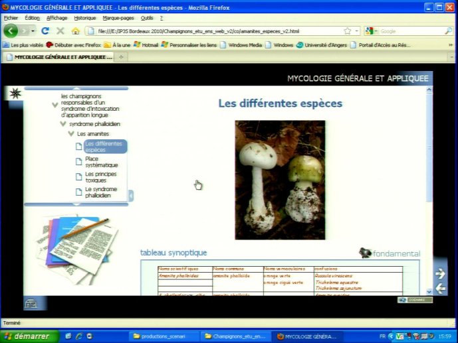Image resolution: width=458 pixels, height=343 pixels.
Task: Click the tableau synoptique heading
Action: click(x=173, y=253)
